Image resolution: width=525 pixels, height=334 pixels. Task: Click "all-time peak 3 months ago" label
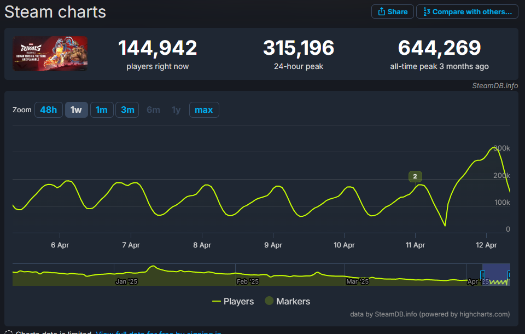coord(439,66)
